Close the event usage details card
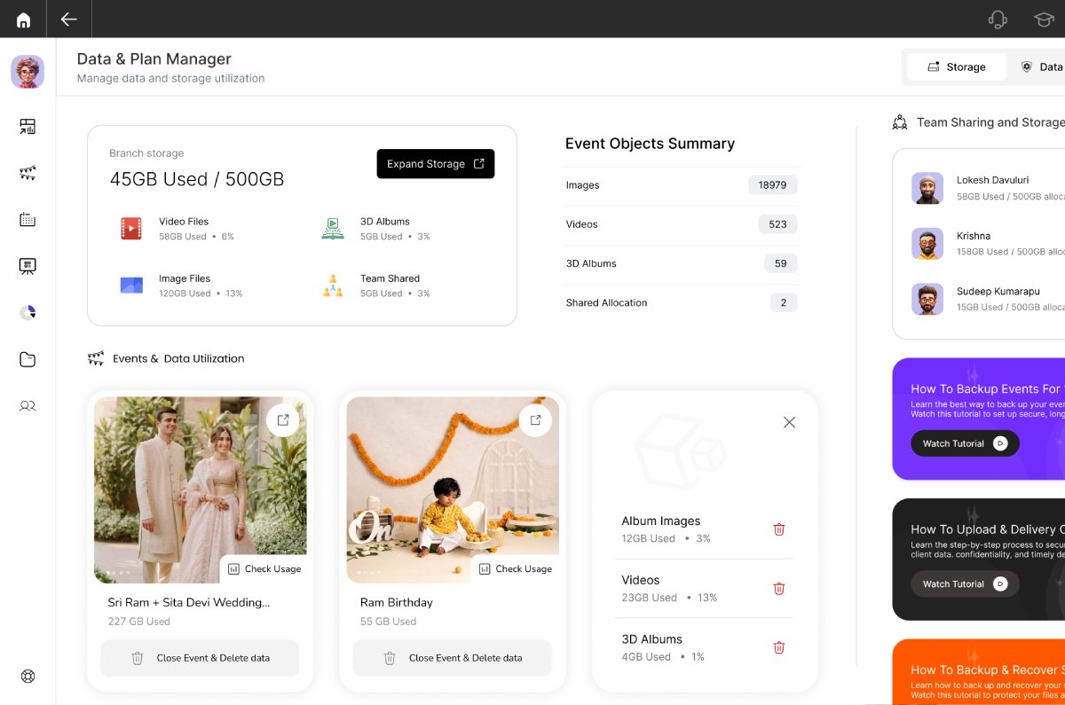The image size is (1065, 705). (789, 422)
